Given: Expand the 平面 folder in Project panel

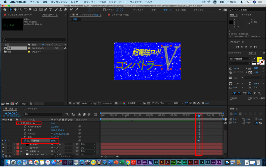Looking at the screenshot, I should 2,52.
